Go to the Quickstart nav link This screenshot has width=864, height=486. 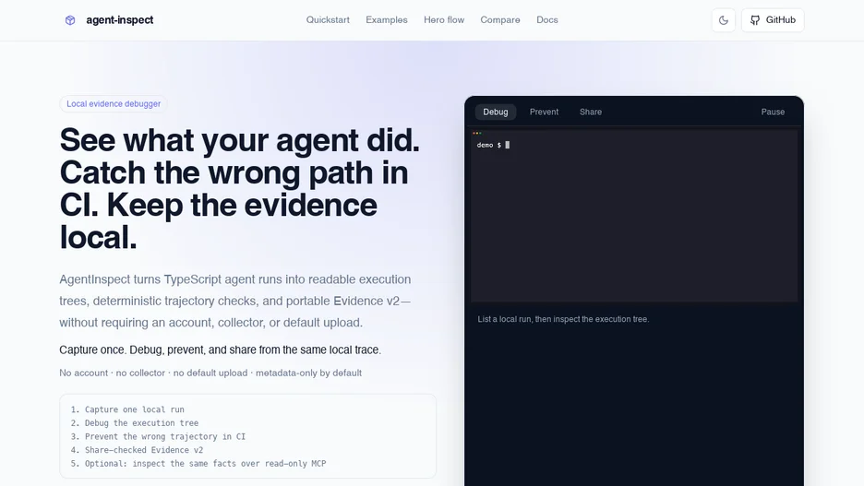[x=328, y=19]
